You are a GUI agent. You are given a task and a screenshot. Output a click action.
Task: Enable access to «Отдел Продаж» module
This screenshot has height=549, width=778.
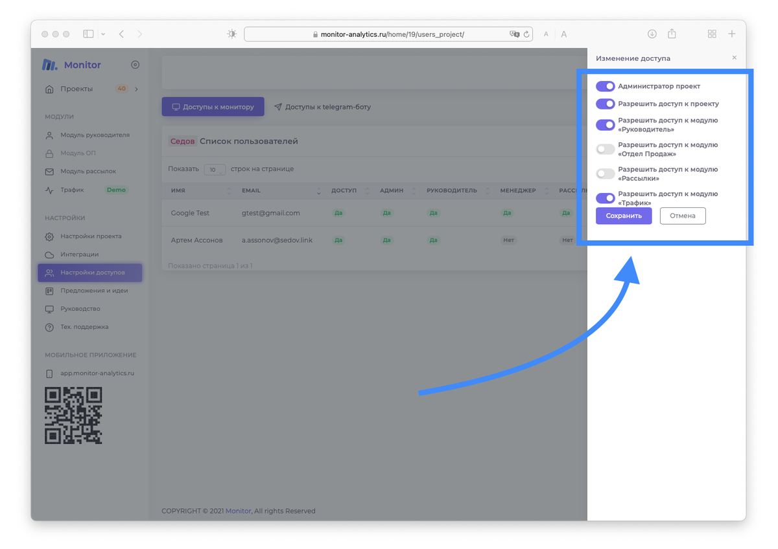pos(605,150)
